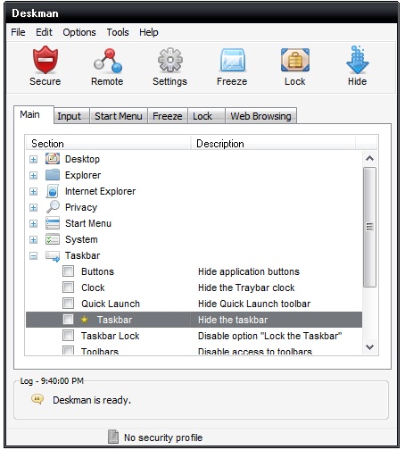Enable the Clock checkbox
Screen dimensions: 405x450
point(69,287)
